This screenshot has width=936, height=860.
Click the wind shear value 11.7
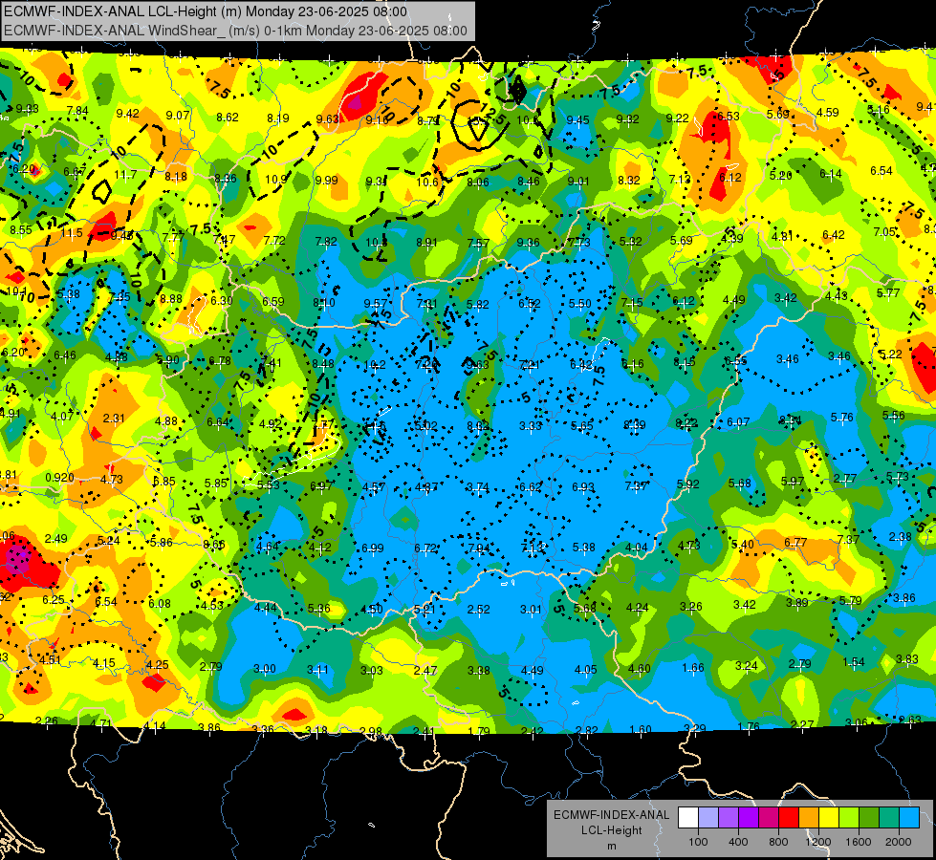pyautogui.click(x=125, y=175)
